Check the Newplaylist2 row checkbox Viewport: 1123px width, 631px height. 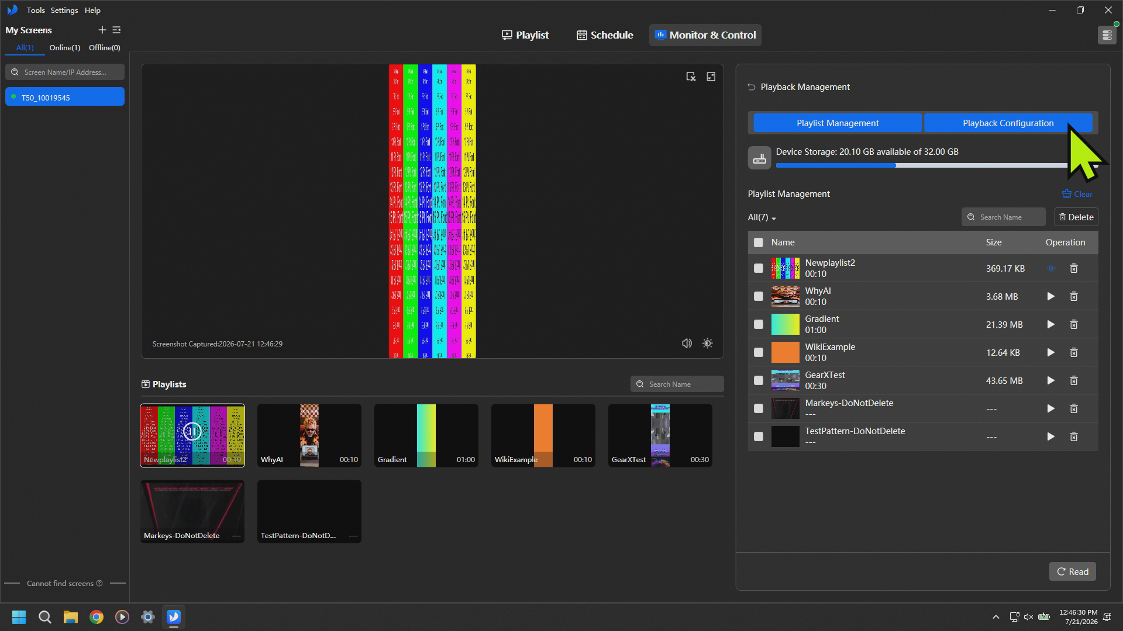click(x=758, y=268)
